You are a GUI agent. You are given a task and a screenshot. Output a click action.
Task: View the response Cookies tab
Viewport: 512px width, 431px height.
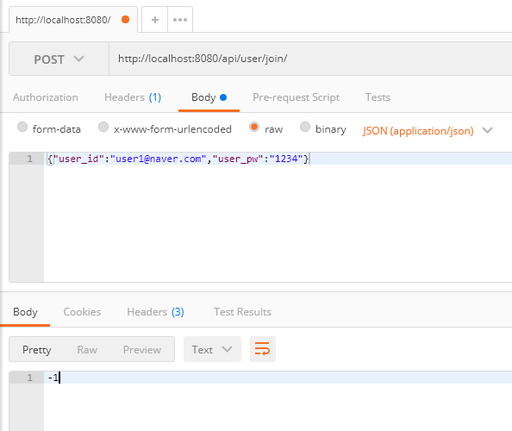(x=82, y=312)
